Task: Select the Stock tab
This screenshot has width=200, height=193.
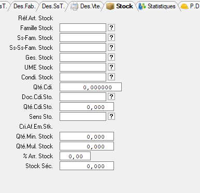Action: coord(120,6)
